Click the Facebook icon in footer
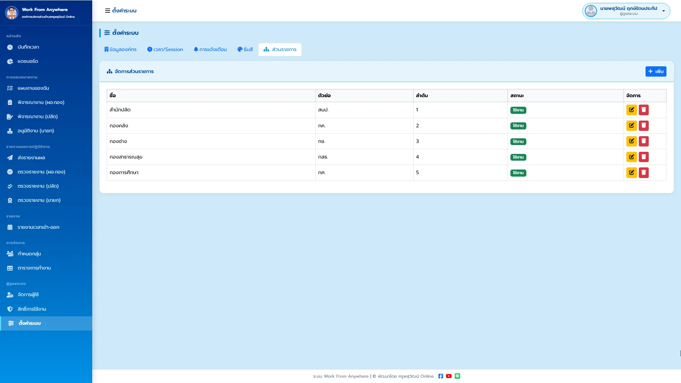Image resolution: width=681 pixels, height=383 pixels. tap(441, 376)
